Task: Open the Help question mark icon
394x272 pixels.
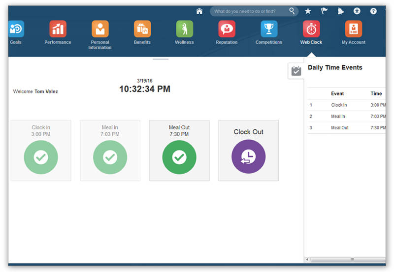Action: [x=373, y=11]
